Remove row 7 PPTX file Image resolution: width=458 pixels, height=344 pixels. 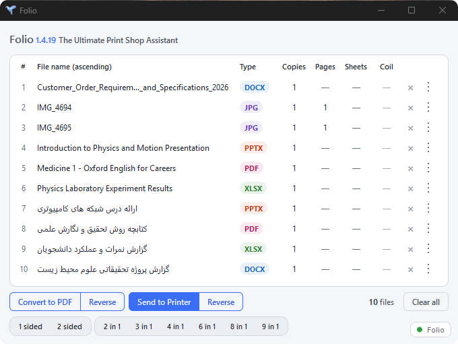pyautogui.click(x=410, y=209)
